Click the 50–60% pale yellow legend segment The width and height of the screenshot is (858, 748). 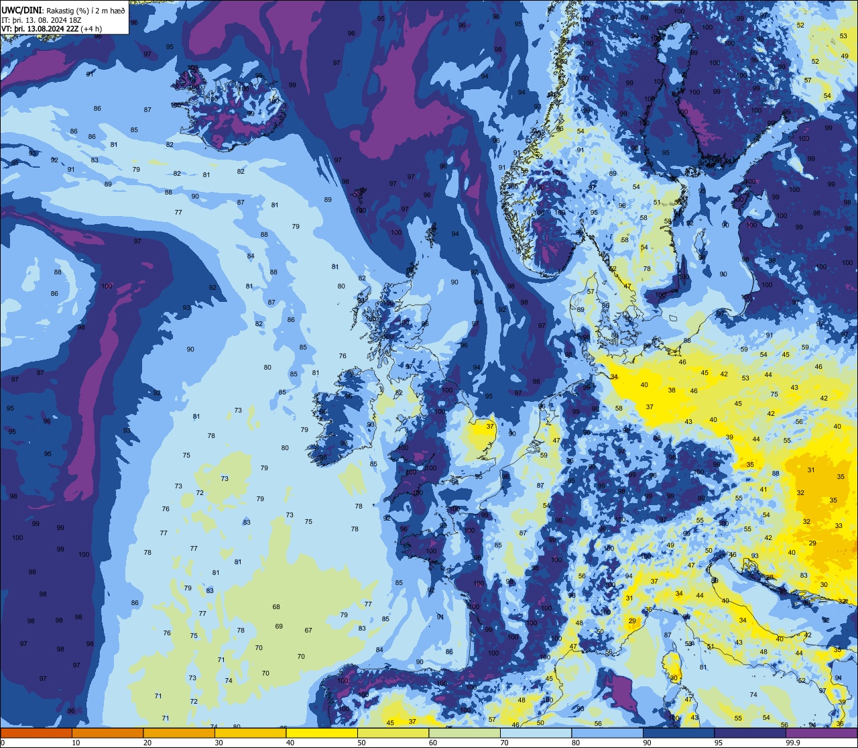coord(393,733)
